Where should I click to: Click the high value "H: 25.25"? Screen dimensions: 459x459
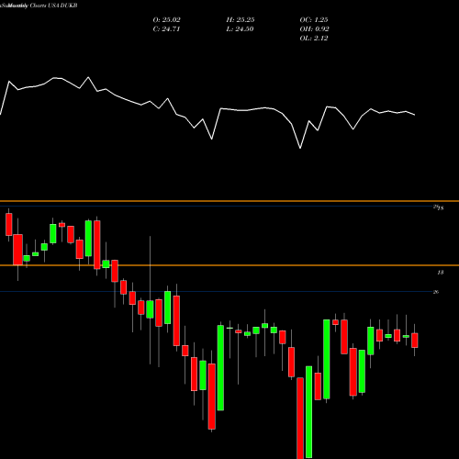[x=241, y=20]
